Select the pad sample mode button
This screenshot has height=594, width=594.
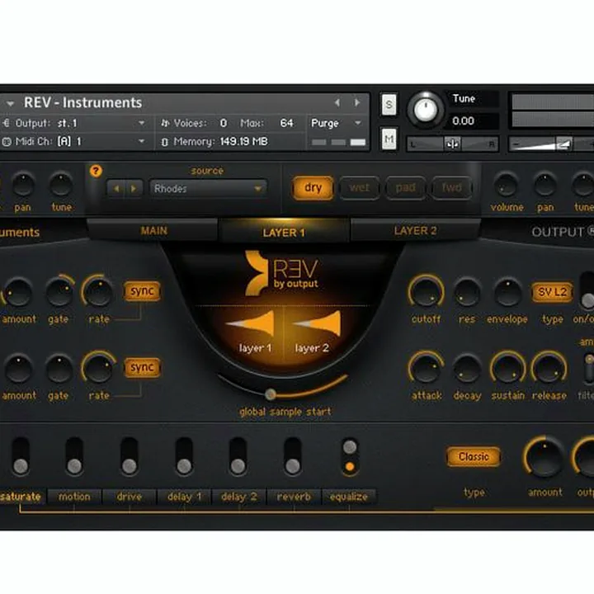click(405, 187)
